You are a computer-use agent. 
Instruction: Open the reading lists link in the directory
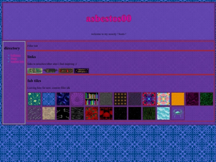(x=17, y=62)
